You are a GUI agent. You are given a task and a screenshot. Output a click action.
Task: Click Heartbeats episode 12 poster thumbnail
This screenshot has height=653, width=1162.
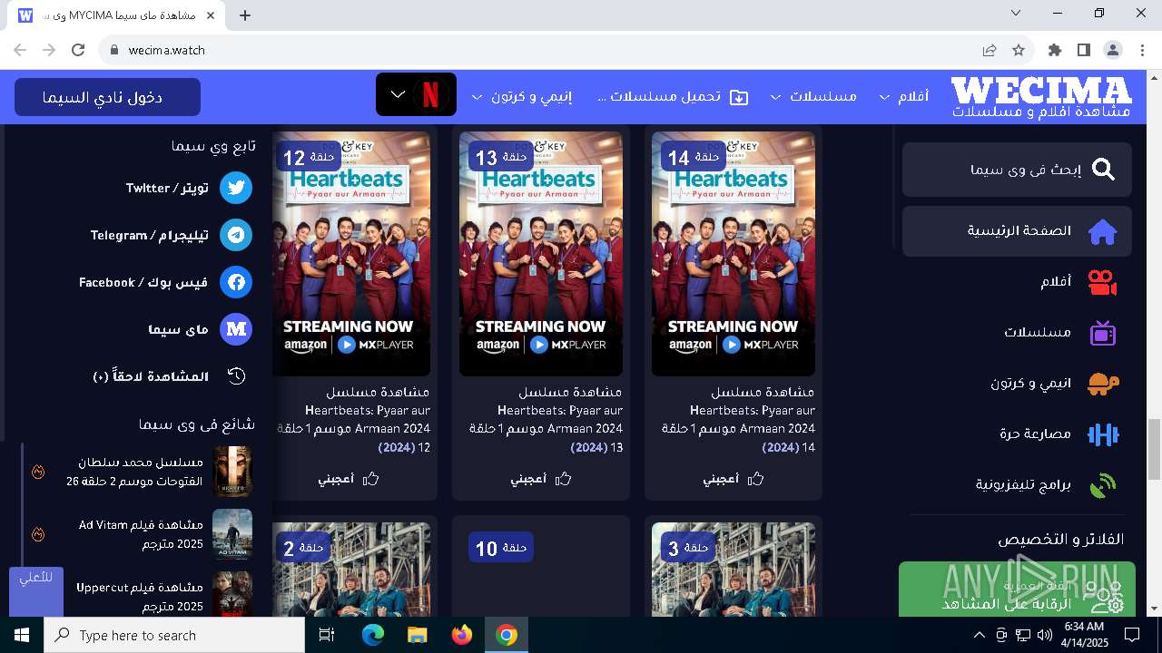352,254
